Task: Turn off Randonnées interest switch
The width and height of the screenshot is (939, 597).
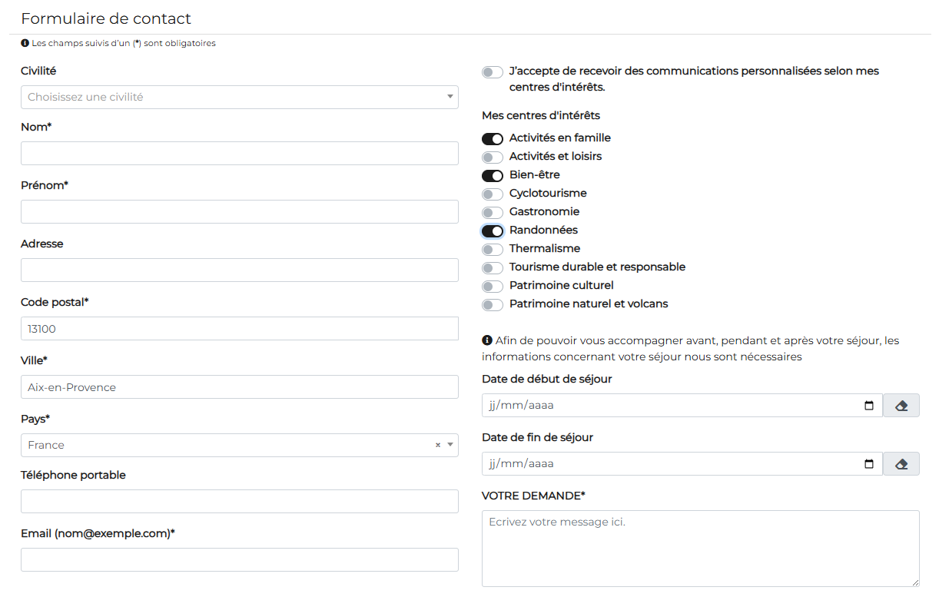Action: pyautogui.click(x=493, y=231)
